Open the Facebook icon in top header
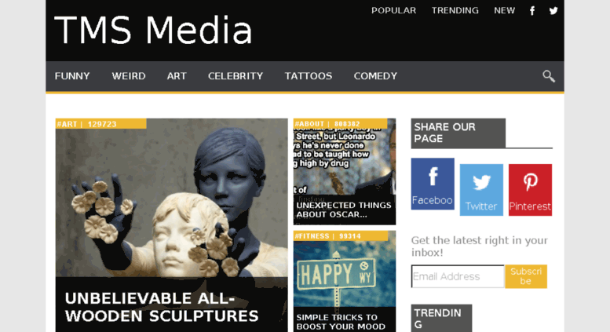Viewport: 610px width, 332px height. point(532,11)
